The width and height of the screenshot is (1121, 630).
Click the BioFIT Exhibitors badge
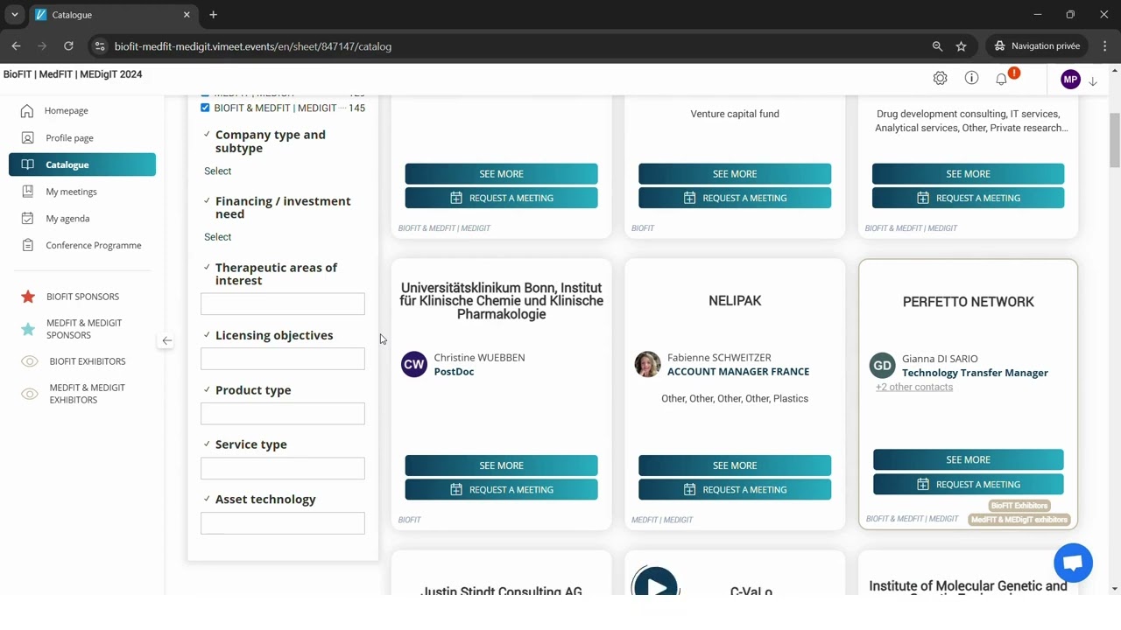pos(1019,506)
